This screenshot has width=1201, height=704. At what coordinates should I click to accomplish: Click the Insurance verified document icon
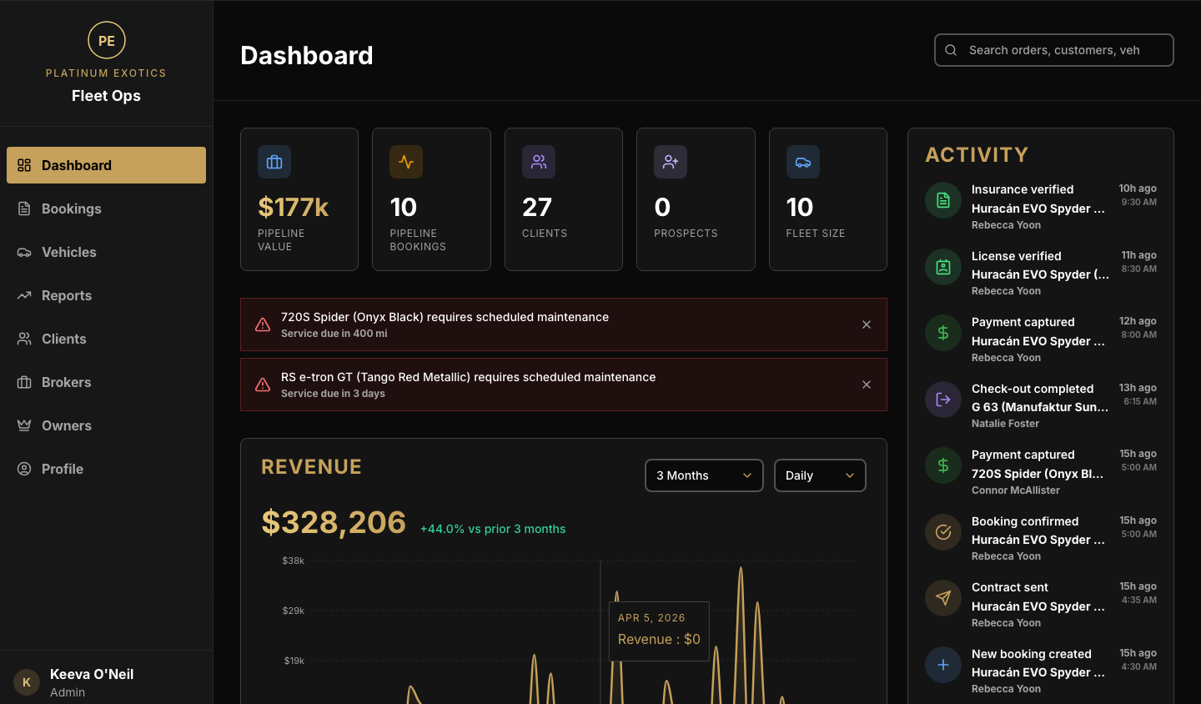tap(943, 200)
